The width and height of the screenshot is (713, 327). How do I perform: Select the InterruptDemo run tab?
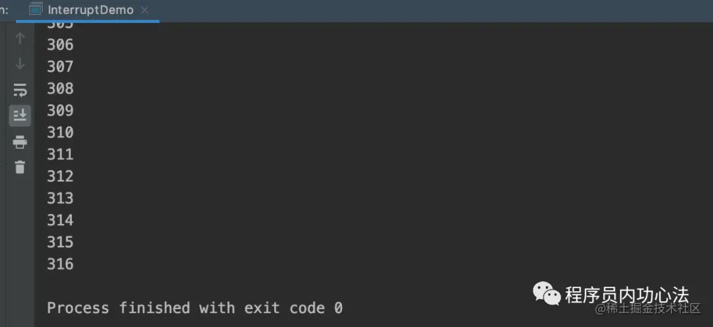point(88,10)
